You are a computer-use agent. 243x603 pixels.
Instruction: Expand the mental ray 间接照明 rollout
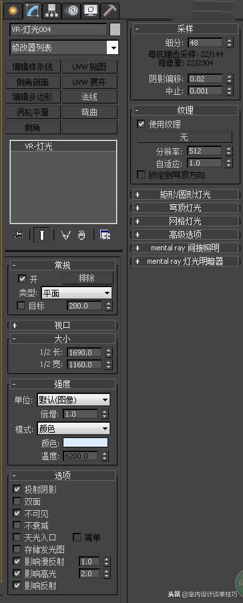[185, 248]
